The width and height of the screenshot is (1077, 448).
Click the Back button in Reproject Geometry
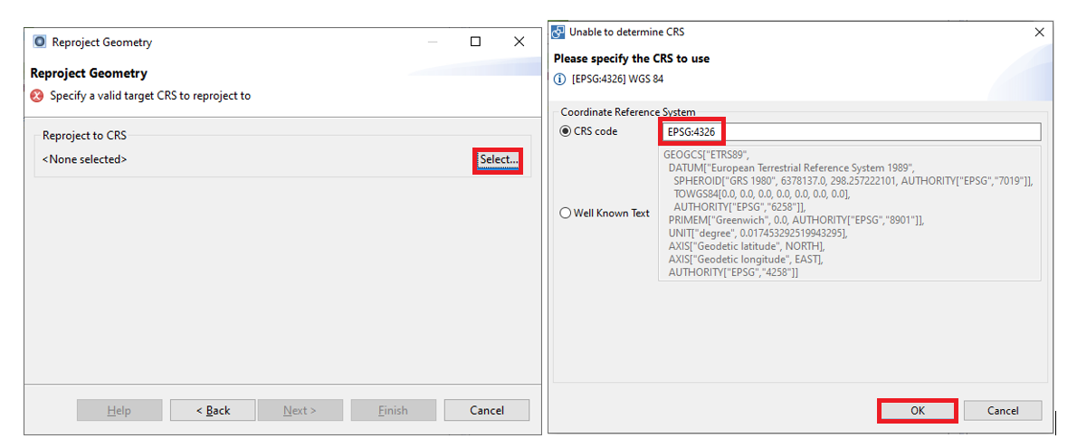tap(213, 410)
